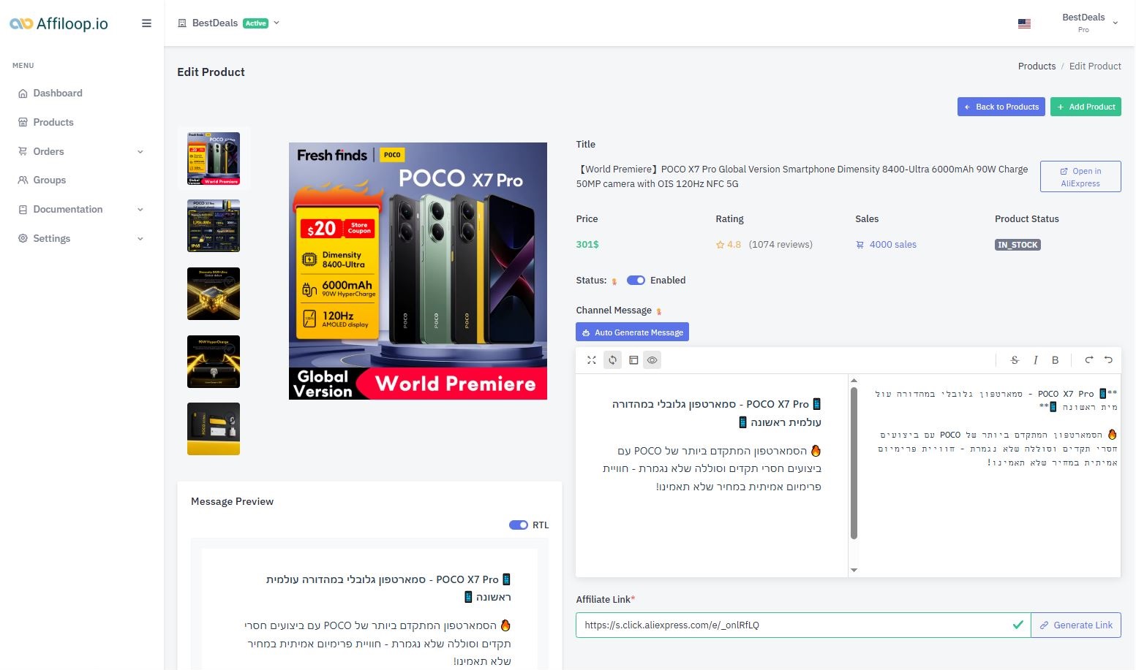Collapse sidebar with hamburger menu icon
1136x670 pixels.
click(x=146, y=23)
